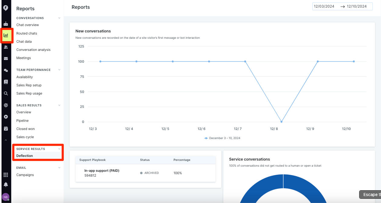Collapse the Team Performance section chevron
The width and height of the screenshot is (381, 203).
(x=59, y=70)
